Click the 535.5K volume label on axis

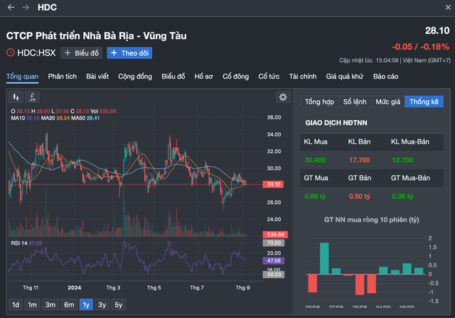pyautogui.click(x=275, y=234)
